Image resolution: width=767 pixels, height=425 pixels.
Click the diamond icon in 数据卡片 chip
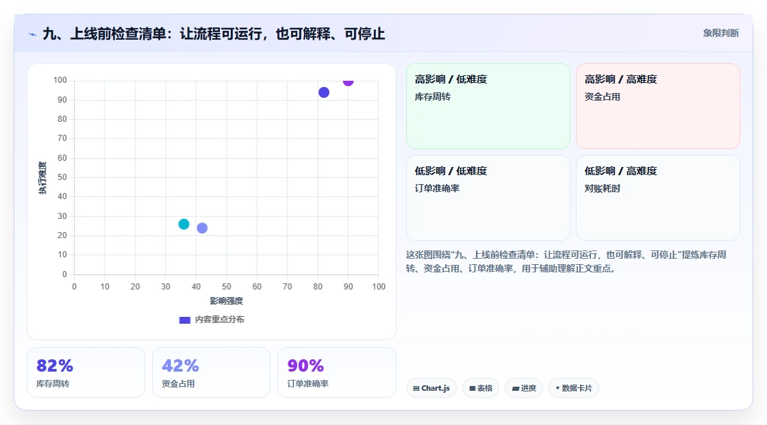point(557,388)
